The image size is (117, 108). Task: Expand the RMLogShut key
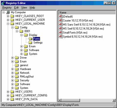coord(12,77)
